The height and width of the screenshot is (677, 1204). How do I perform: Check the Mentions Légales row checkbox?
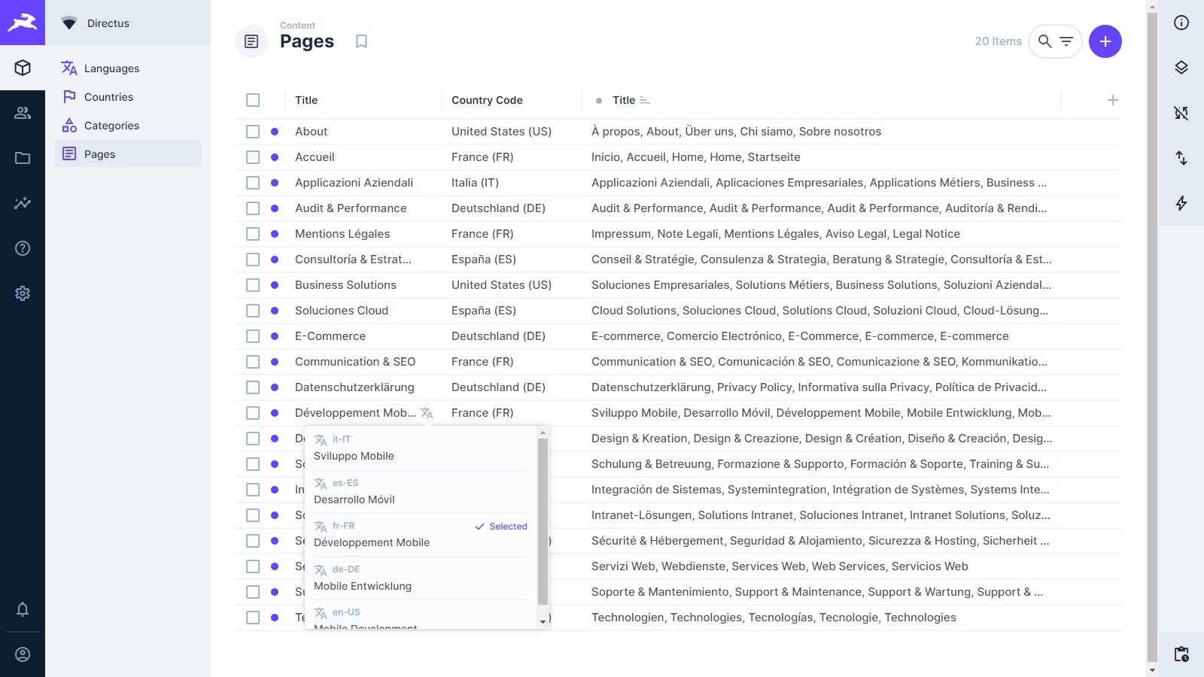coord(253,234)
